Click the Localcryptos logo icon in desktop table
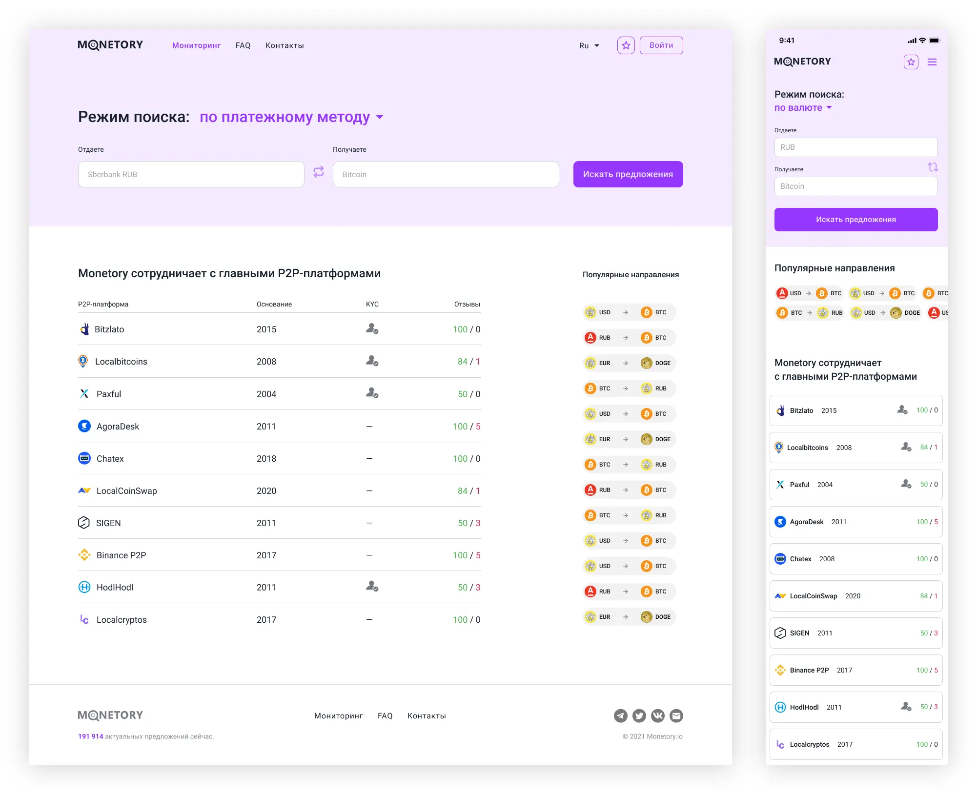 [84, 619]
